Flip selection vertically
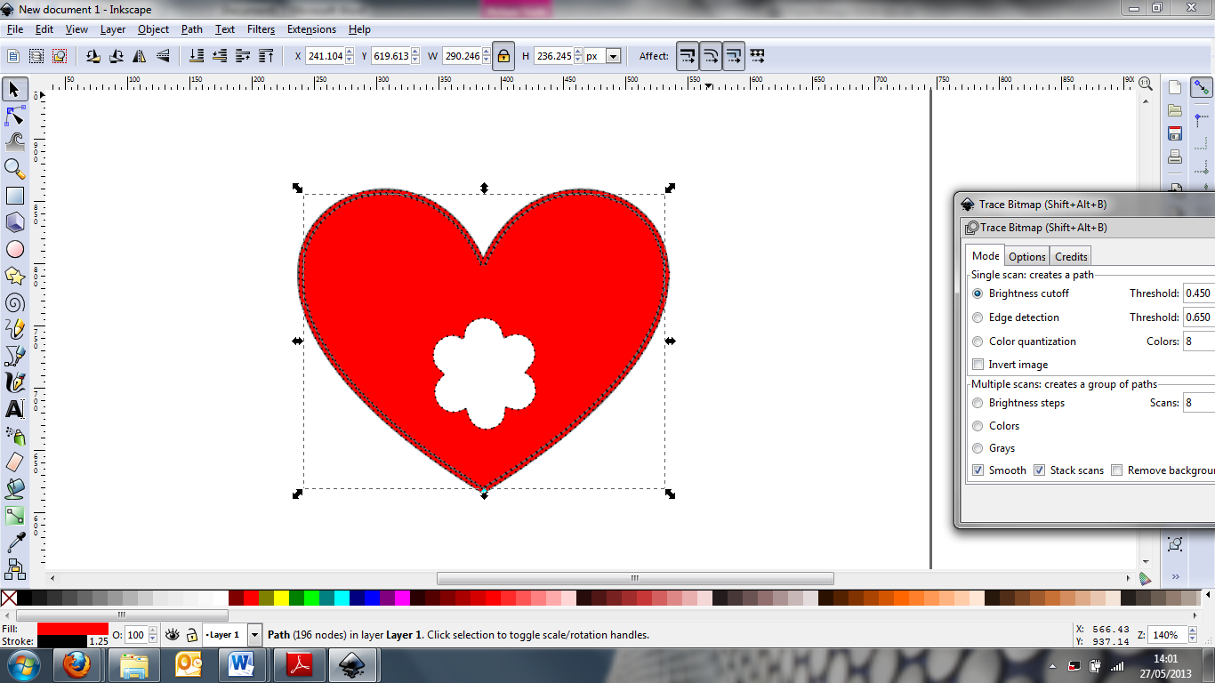Viewport: 1215px width, 683px height. [163, 56]
